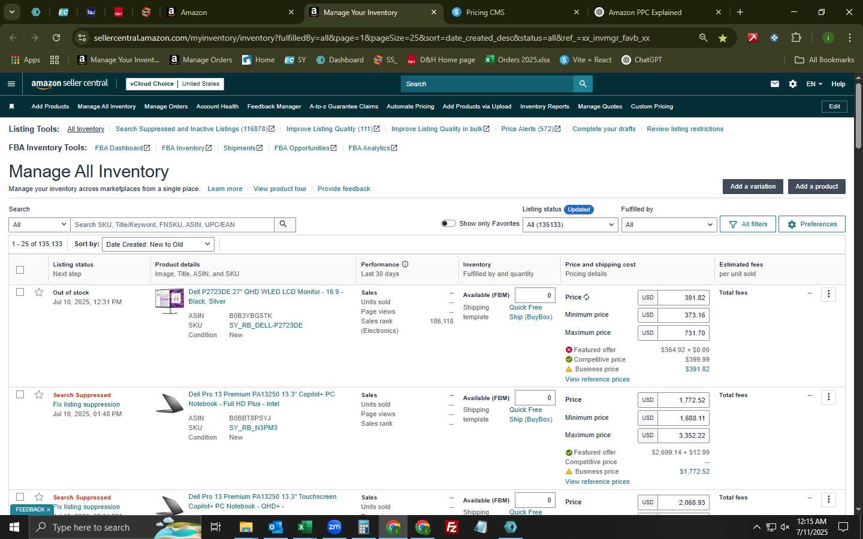Open Sort by Date Created dropdown
The image size is (863, 539).
pyautogui.click(x=158, y=244)
